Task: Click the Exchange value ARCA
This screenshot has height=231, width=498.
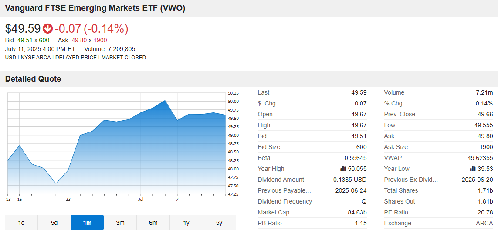Action: click(484, 223)
